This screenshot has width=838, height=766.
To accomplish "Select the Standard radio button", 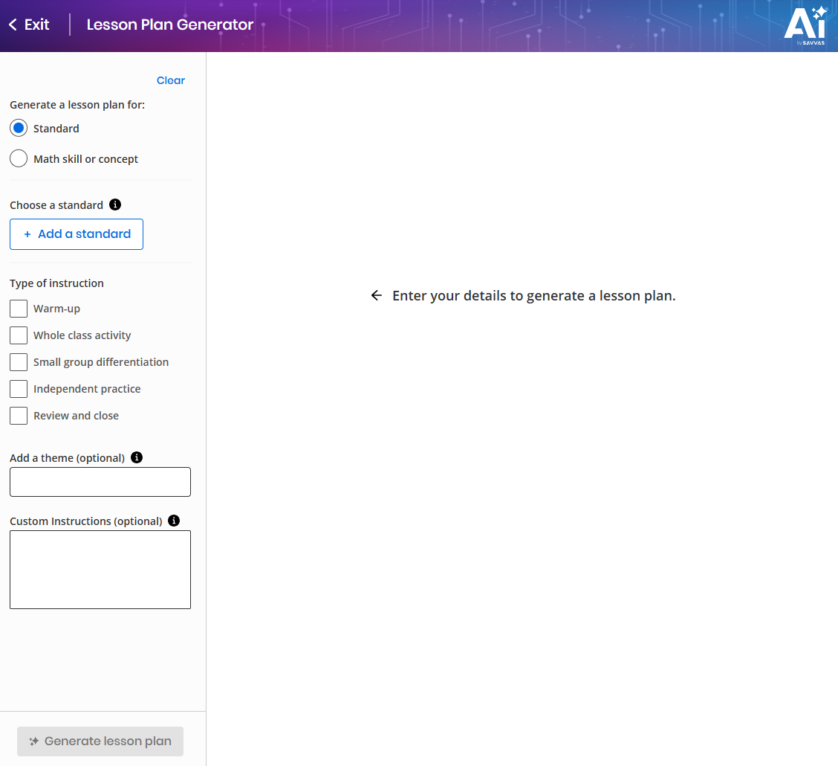I will pos(19,128).
